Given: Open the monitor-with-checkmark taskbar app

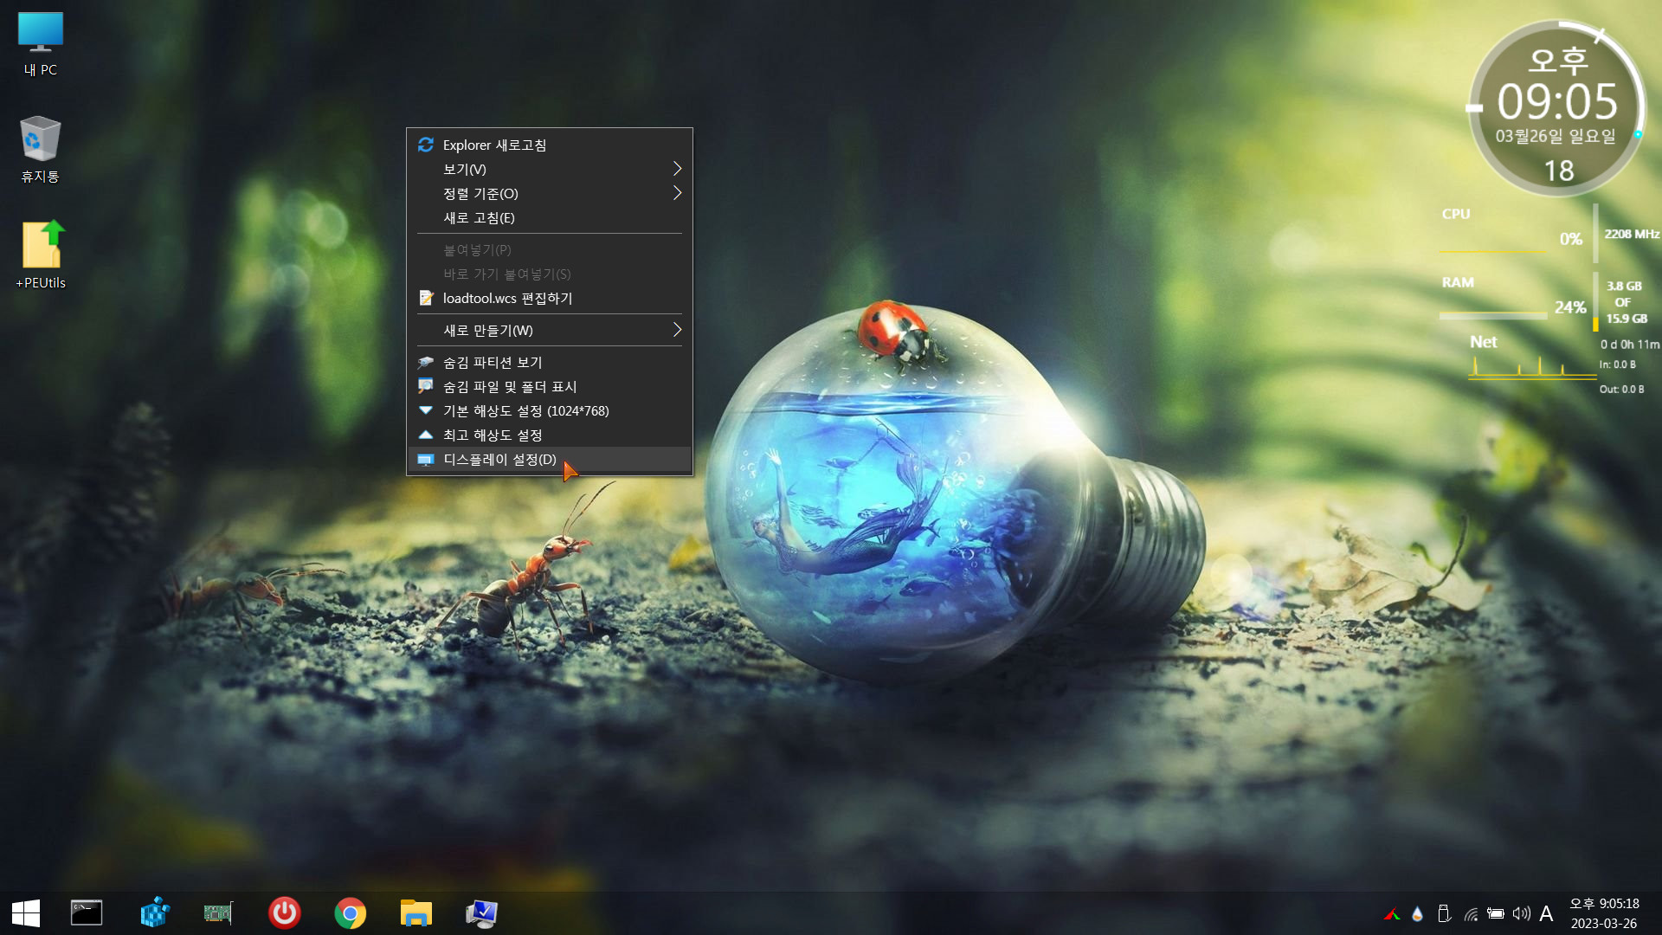Looking at the screenshot, I should click(x=481, y=912).
